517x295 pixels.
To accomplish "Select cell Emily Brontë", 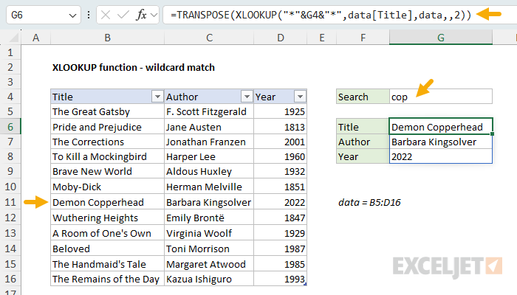I will [209, 218].
